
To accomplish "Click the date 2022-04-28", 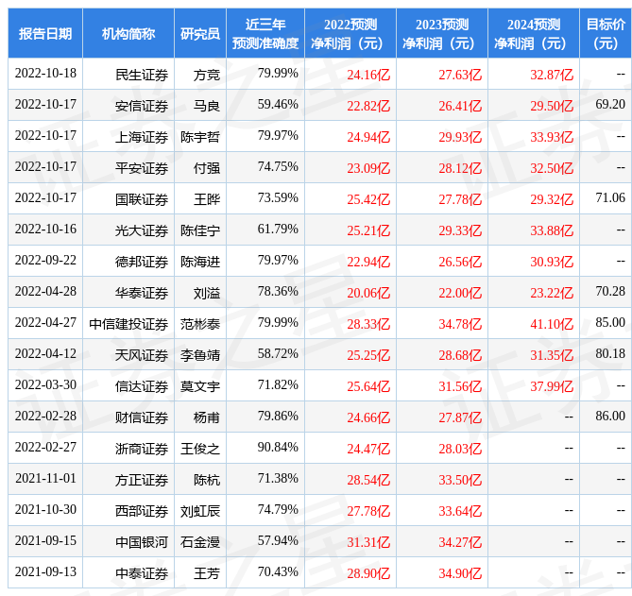I will [45, 291].
